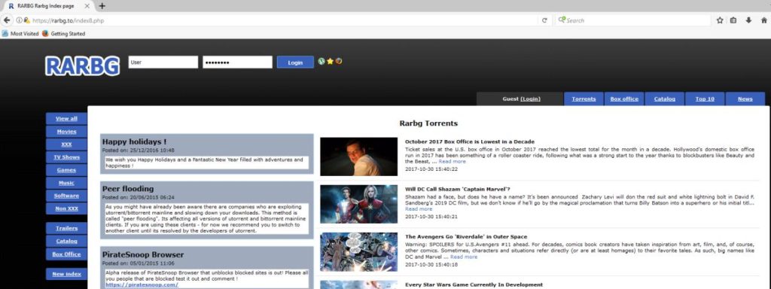Click the search engine magnifier icon
This screenshot has width=771, height=289.
coord(562,20)
